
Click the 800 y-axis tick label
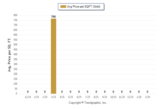pyautogui.click(x=15, y=15)
